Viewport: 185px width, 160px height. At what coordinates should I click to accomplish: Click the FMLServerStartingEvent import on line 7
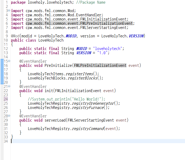tap(76, 28)
